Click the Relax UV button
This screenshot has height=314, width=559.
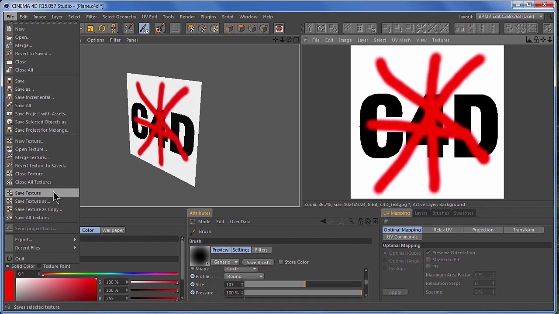click(443, 230)
